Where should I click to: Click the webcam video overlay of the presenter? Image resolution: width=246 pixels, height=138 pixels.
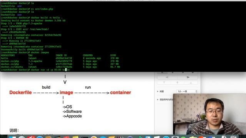coord(209,114)
